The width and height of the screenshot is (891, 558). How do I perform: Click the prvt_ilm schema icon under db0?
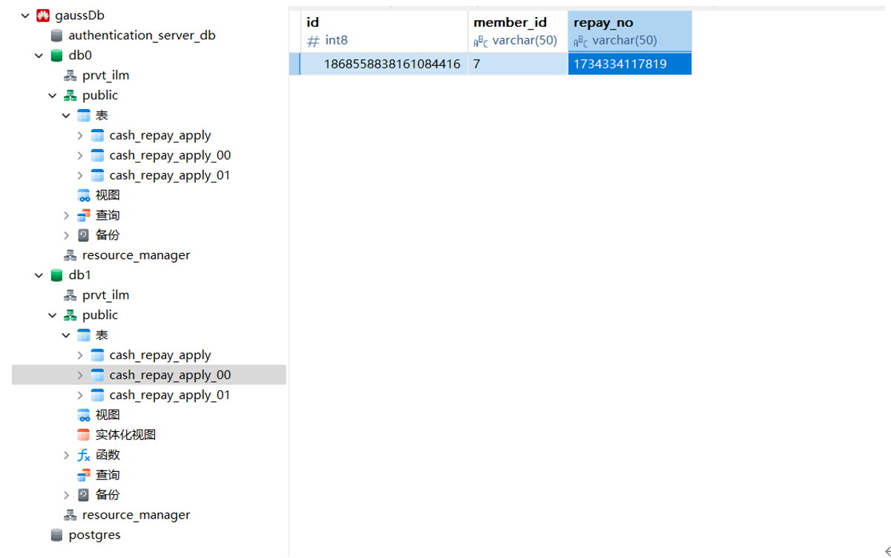pos(70,76)
